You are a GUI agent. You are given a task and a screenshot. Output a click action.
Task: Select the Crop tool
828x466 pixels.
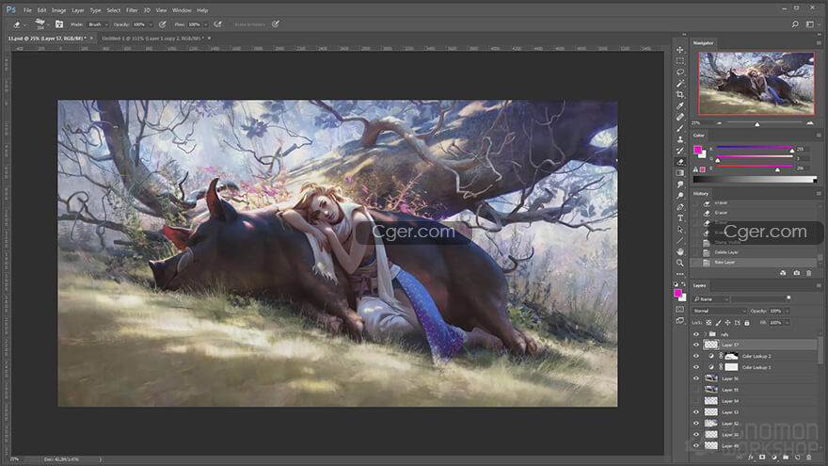(x=680, y=94)
